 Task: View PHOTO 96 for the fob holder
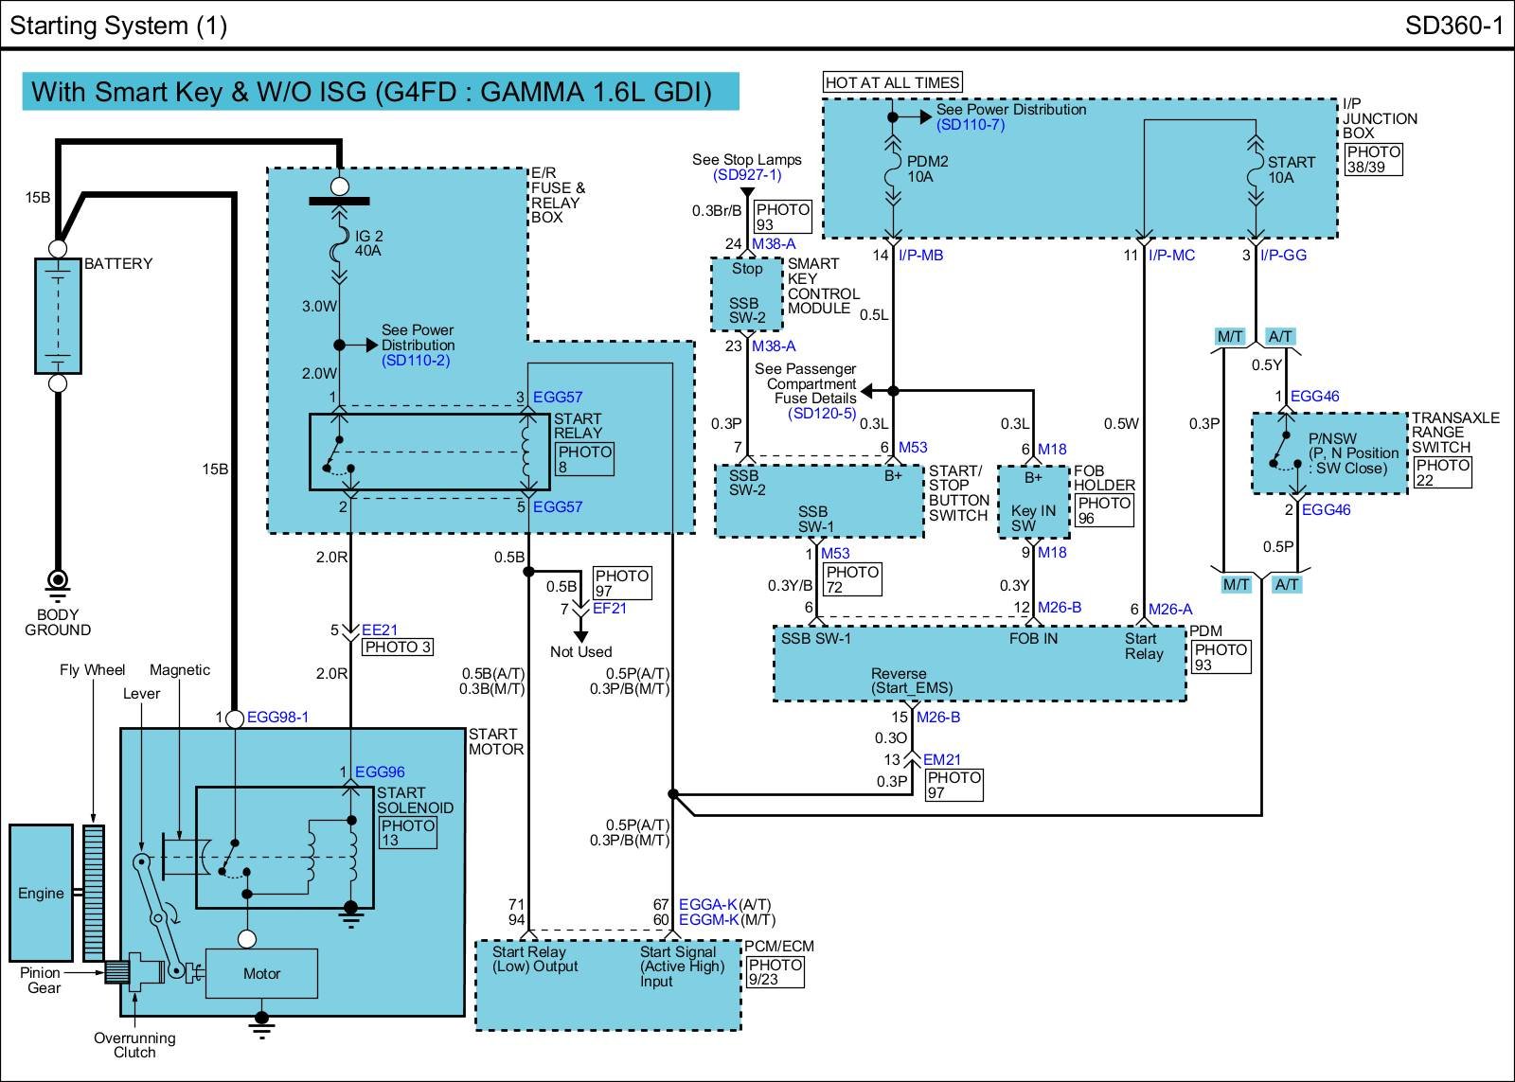tap(1104, 511)
